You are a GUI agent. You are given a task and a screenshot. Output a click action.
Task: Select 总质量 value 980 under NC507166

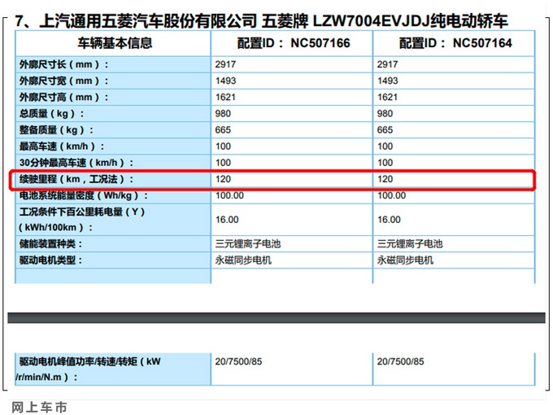(223, 114)
